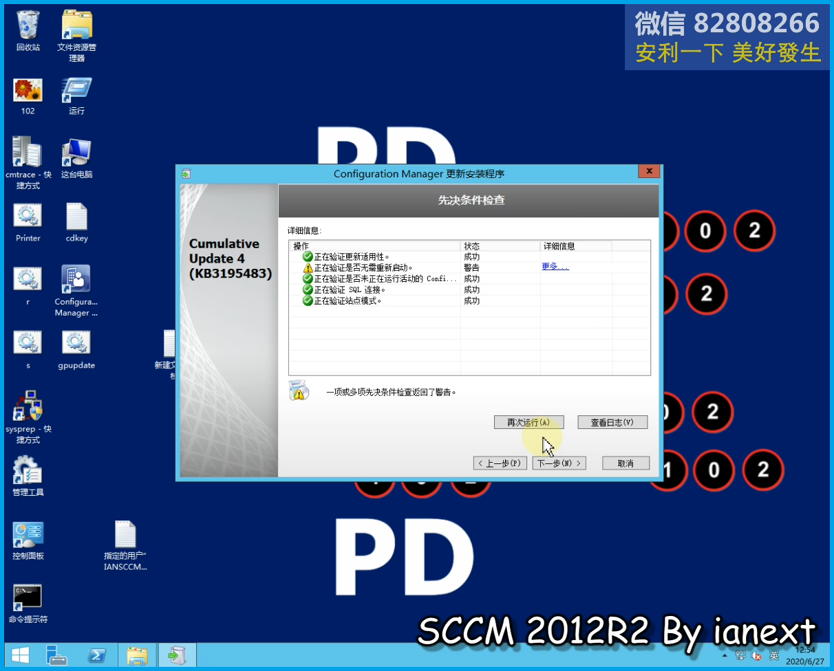The width and height of the screenshot is (834, 671).
Task: Select the 指定的用户 IANSCCM text file
Action: coord(125,546)
